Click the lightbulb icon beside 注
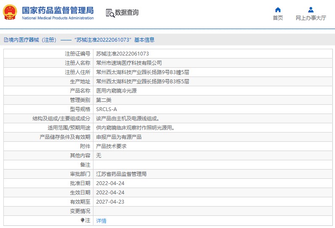Viewport: 335px width, 228px height. pyautogui.click(x=82, y=220)
